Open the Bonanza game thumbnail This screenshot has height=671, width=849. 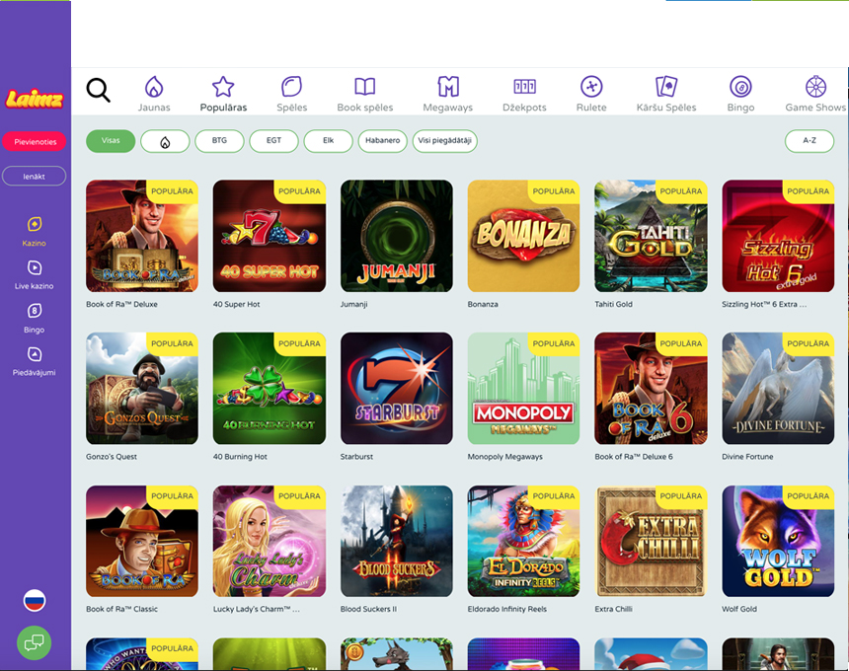click(x=523, y=236)
